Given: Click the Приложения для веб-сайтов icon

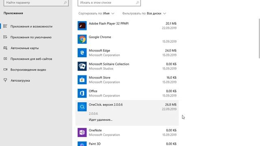Looking at the screenshot, I should 5,59.
